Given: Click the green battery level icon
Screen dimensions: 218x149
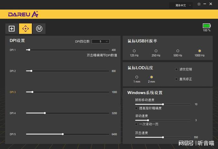Looking at the screenshot, I should pos(207,26).
